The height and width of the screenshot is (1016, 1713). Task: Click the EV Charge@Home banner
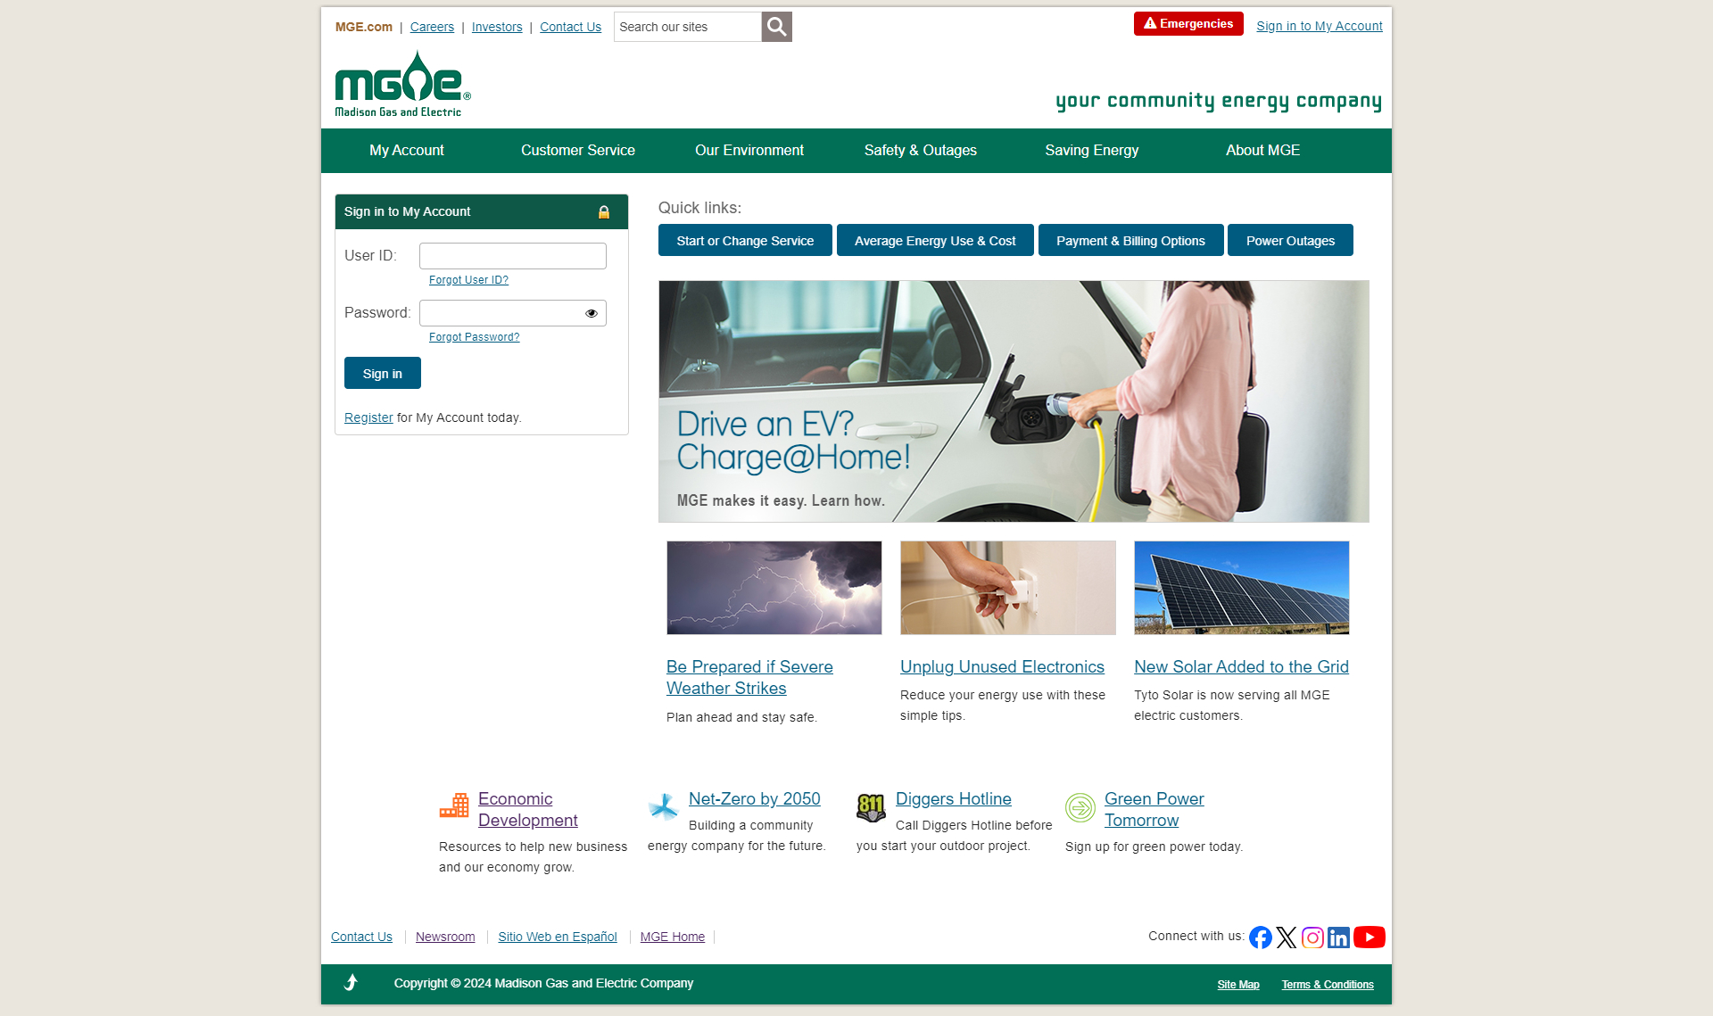tap(1014, 401)
